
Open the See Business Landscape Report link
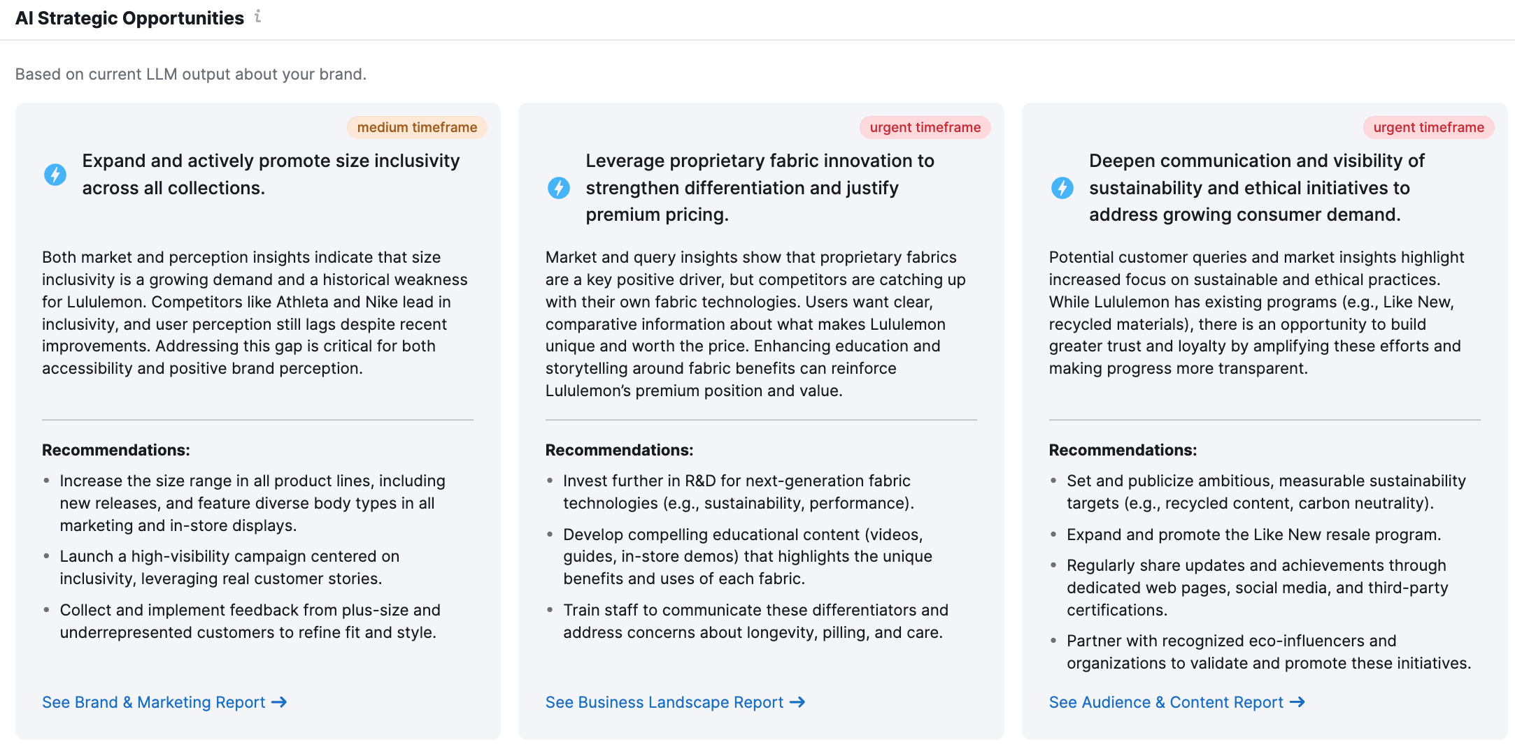click(x=664, y=702)
